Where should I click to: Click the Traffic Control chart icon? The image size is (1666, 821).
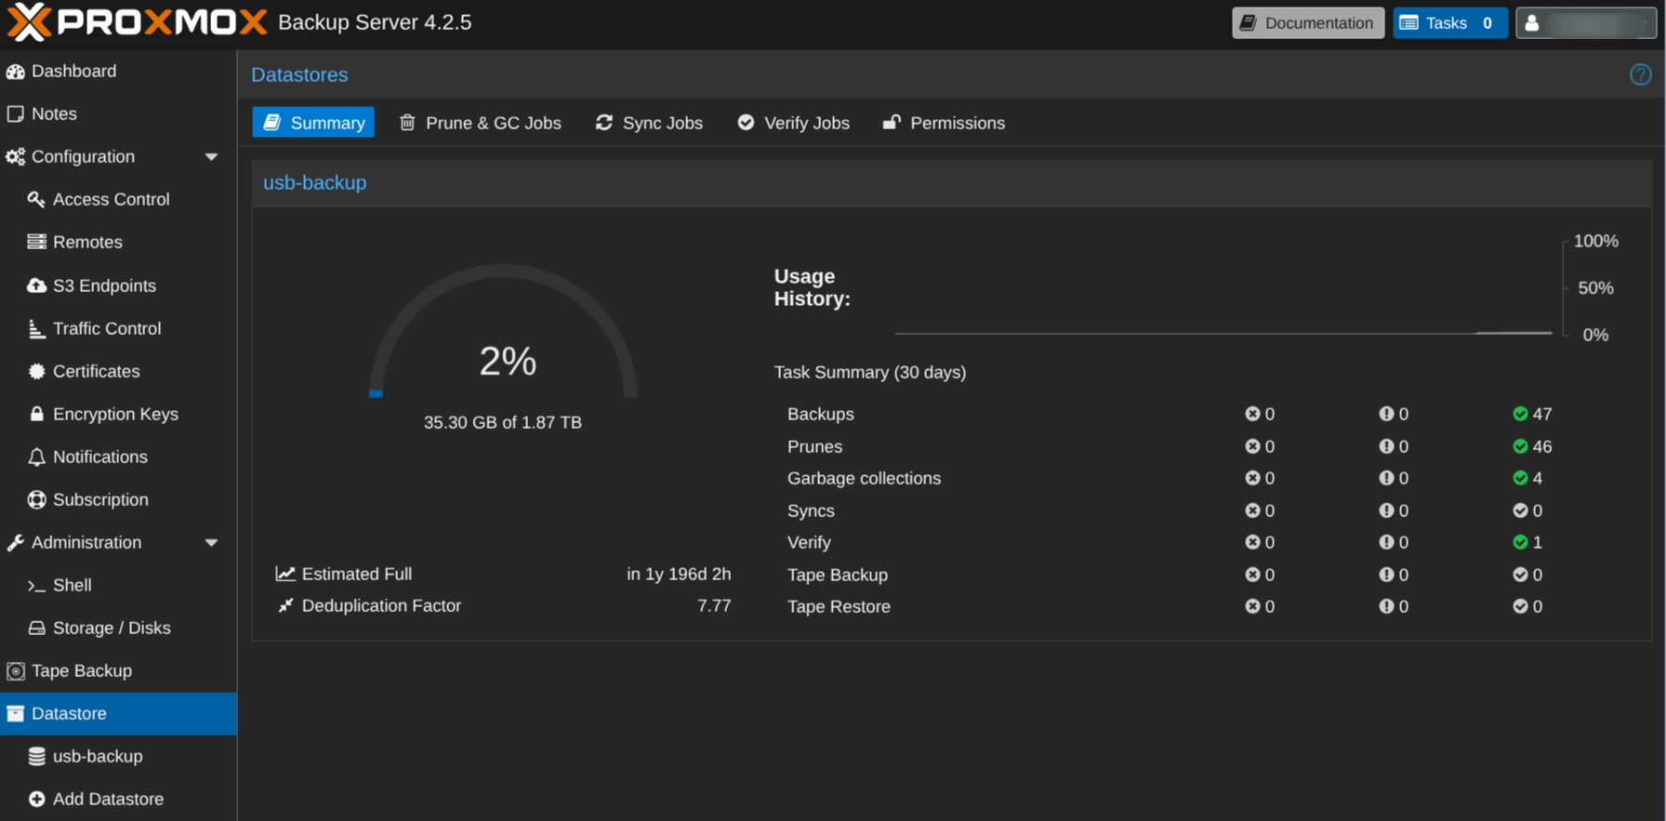(x=36, y=328)
